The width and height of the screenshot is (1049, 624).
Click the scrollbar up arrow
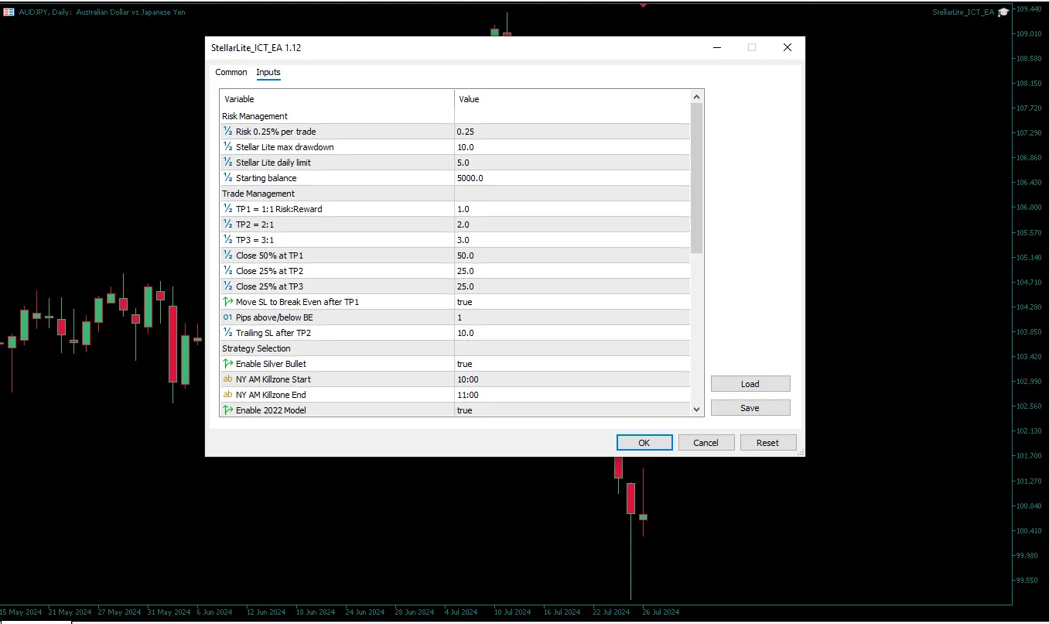click(x=696, y=97)
